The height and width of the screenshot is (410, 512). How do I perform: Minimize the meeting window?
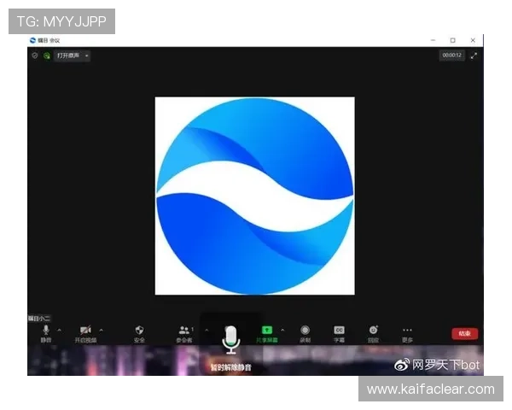[433, 40]
